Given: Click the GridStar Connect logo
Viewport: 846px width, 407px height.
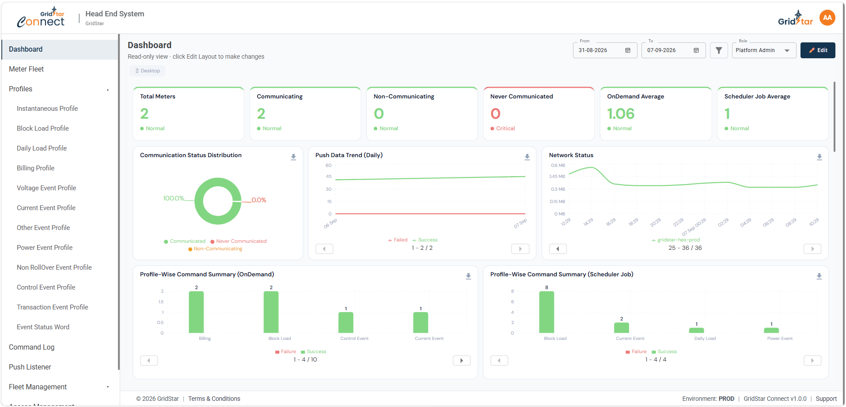Looking at the screenshot, I should point(41,17).
